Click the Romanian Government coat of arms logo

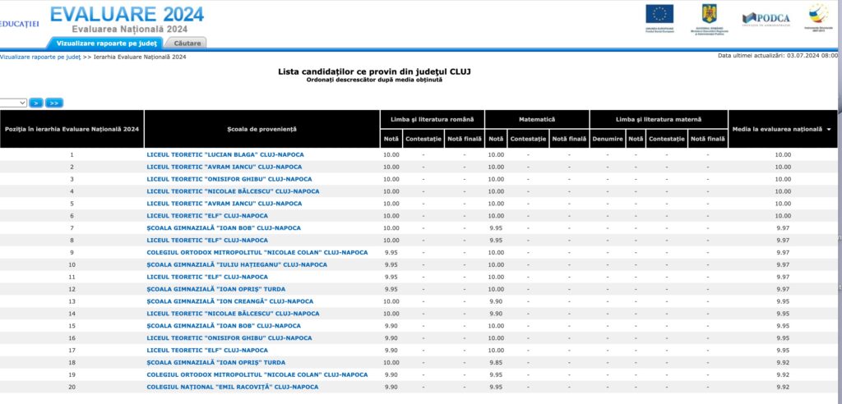[709, 15]
